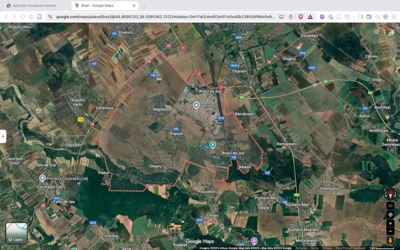Click the install/cast screen icon in address bar

click(x=281, y=17)
